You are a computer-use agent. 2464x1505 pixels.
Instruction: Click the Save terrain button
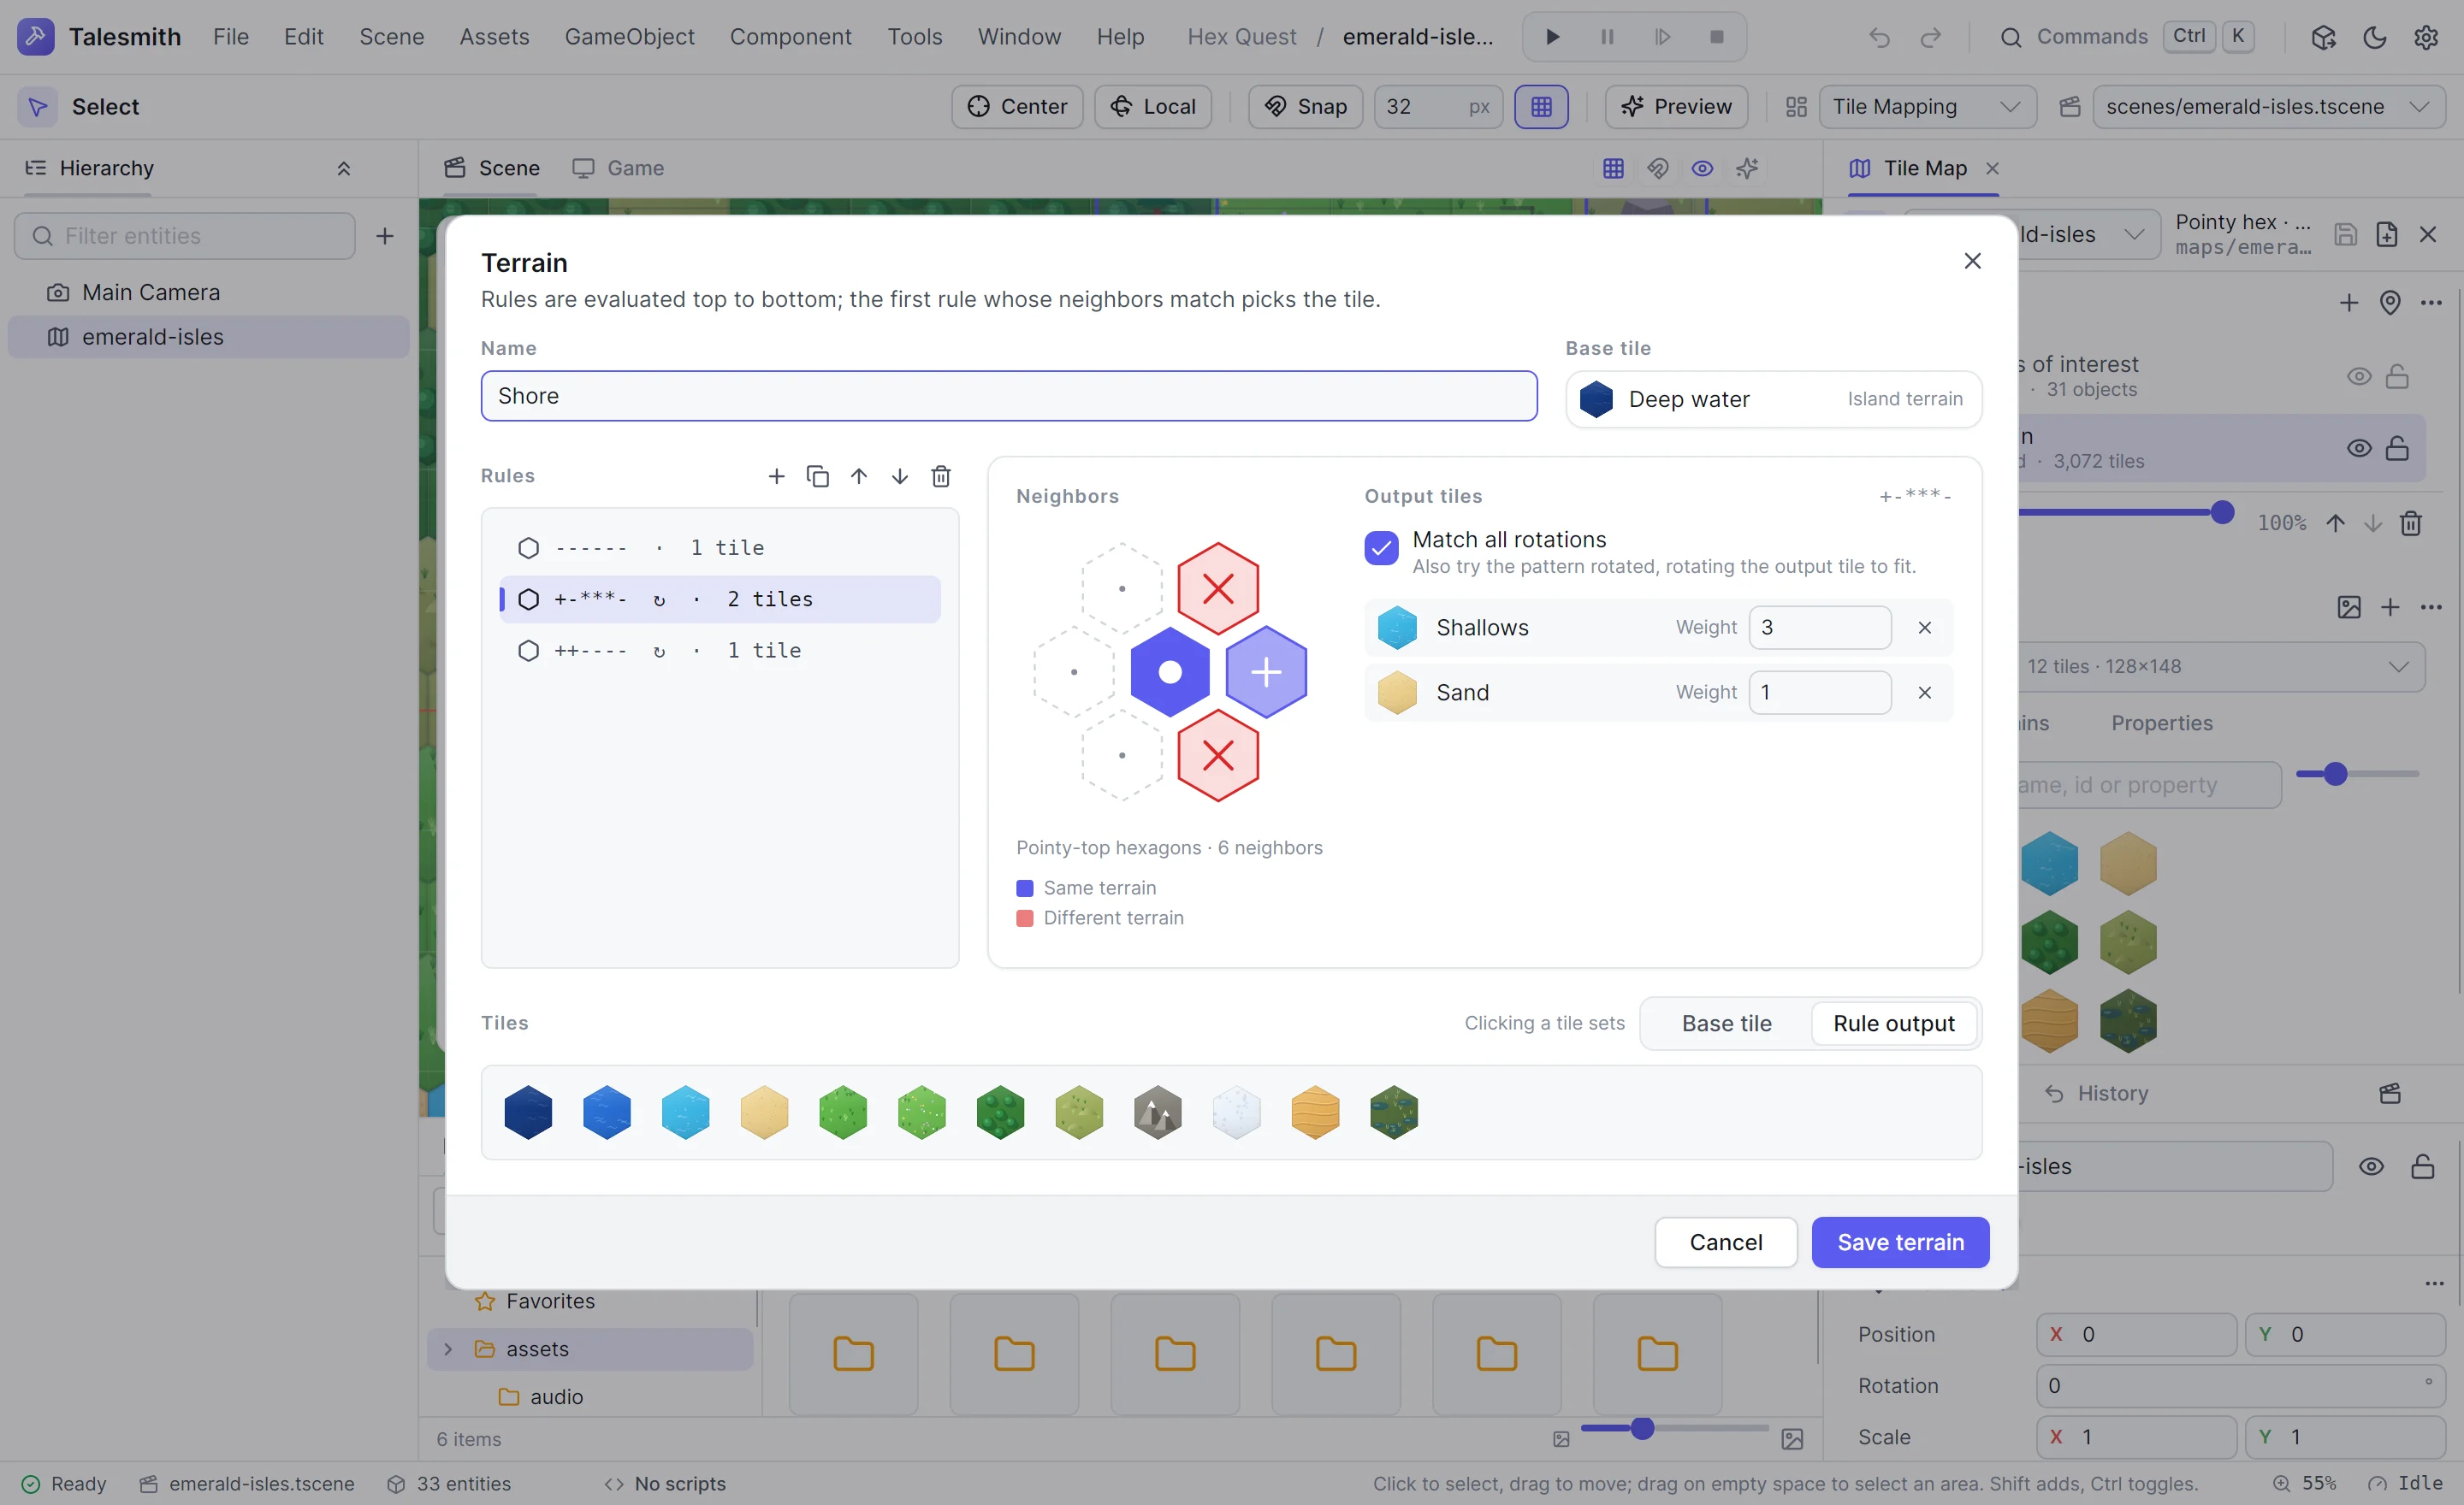click(x=1900, y=1242)
